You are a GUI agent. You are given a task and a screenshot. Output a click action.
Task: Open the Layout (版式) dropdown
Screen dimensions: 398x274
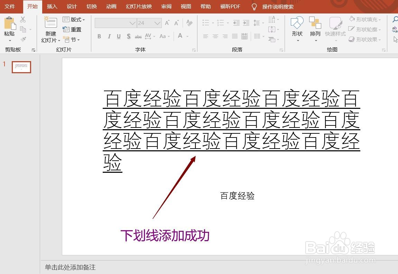click(x=74, y=19)
